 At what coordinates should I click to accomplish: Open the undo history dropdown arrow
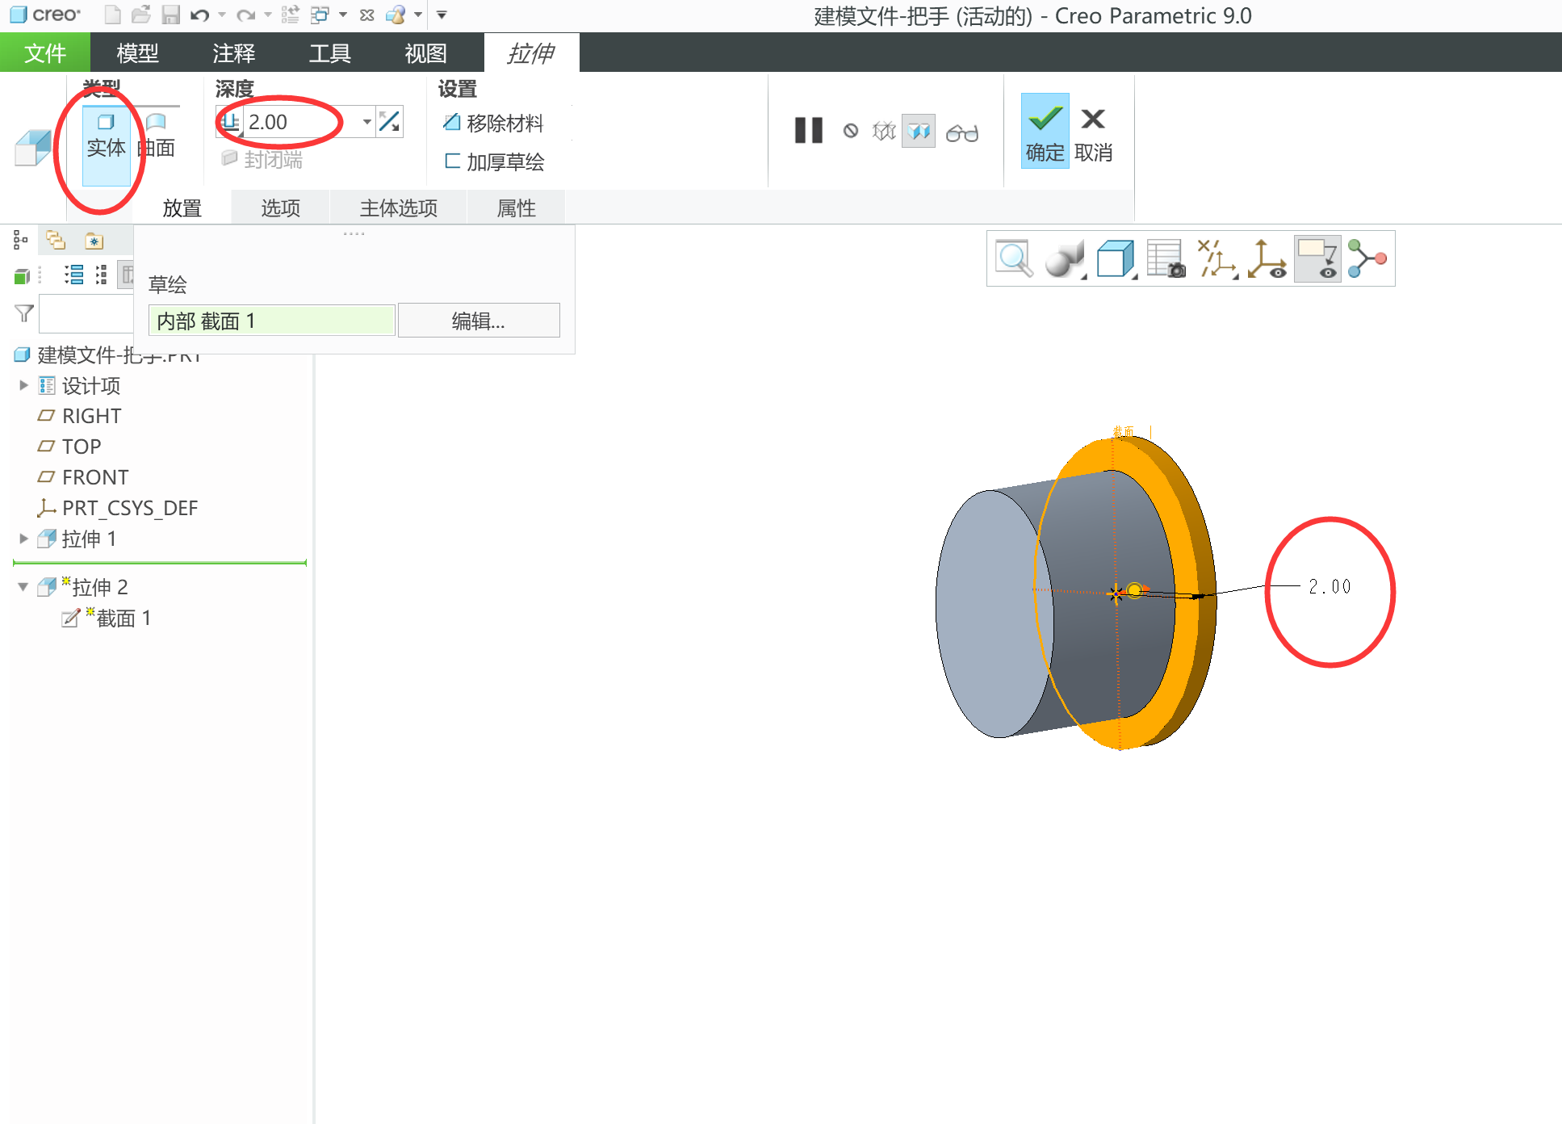click(222, 15)
